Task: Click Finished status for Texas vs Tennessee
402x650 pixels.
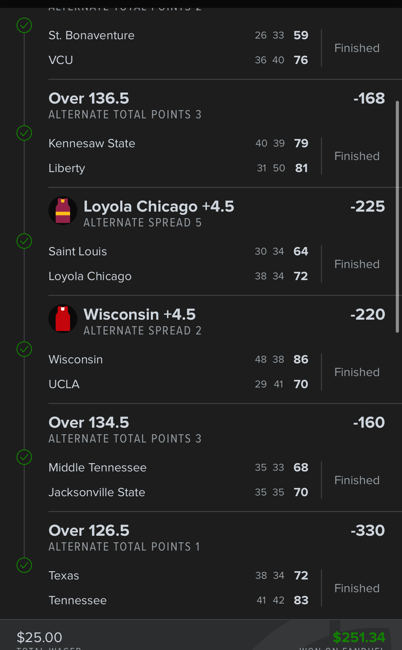Action: [357, 588]
